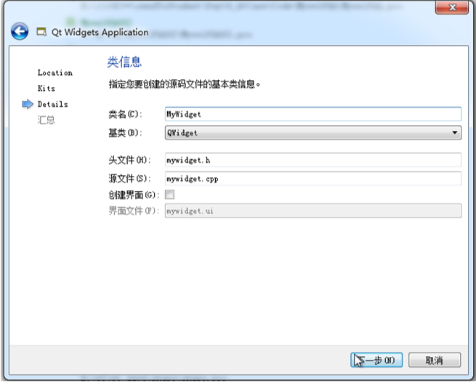476x383 pixels.
Task: Enable the 创建界面 checkbox
Action: tap(169, 195)
